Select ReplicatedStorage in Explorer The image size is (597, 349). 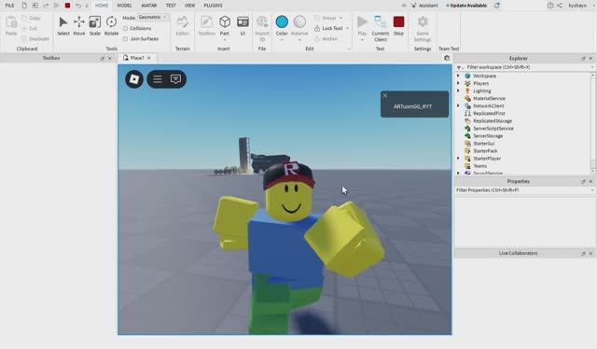(493, 120)
